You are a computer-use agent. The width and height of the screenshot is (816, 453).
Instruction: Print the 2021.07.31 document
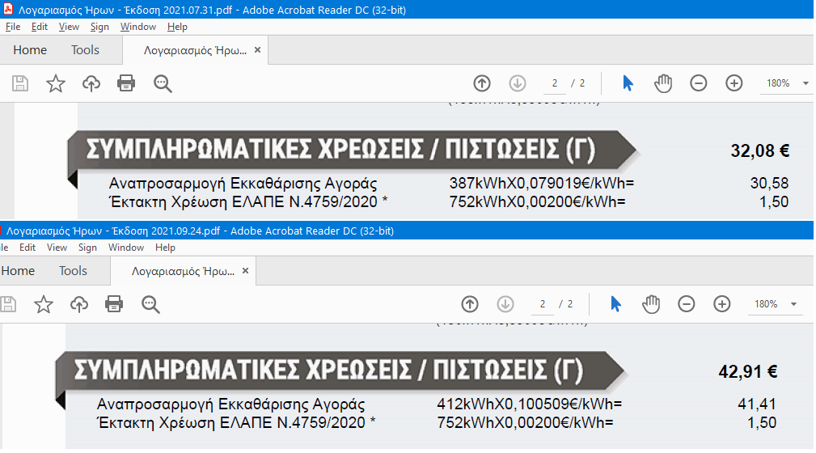point(126,83)
